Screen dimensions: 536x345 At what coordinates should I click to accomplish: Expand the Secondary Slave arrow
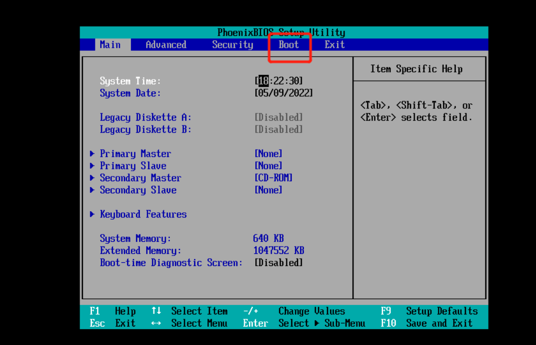point(92,190)
